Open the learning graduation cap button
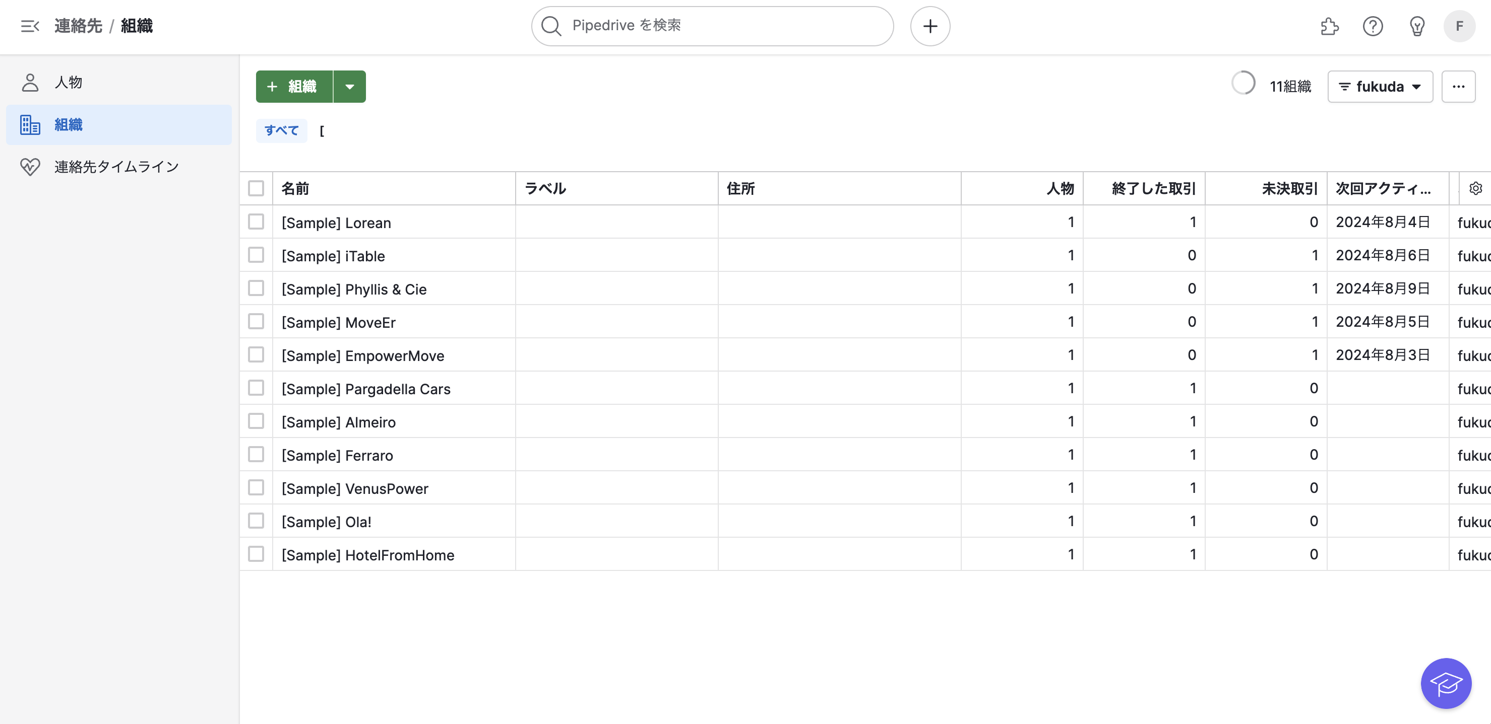This screenshot has width=1491, height=724. point(1446,684)
